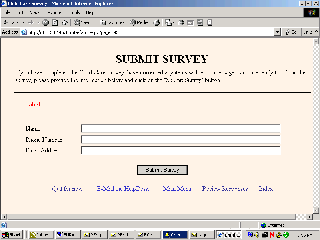
Task: Open the Review Responses link
Action: click(225, 189)
